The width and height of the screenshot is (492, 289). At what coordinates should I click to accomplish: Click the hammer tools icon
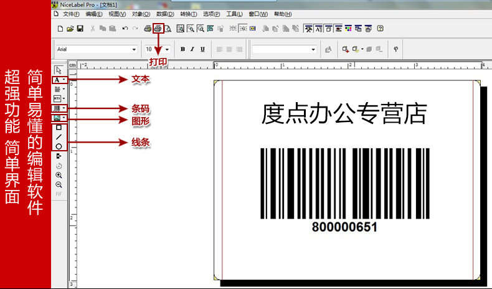(x=308, y=29)
